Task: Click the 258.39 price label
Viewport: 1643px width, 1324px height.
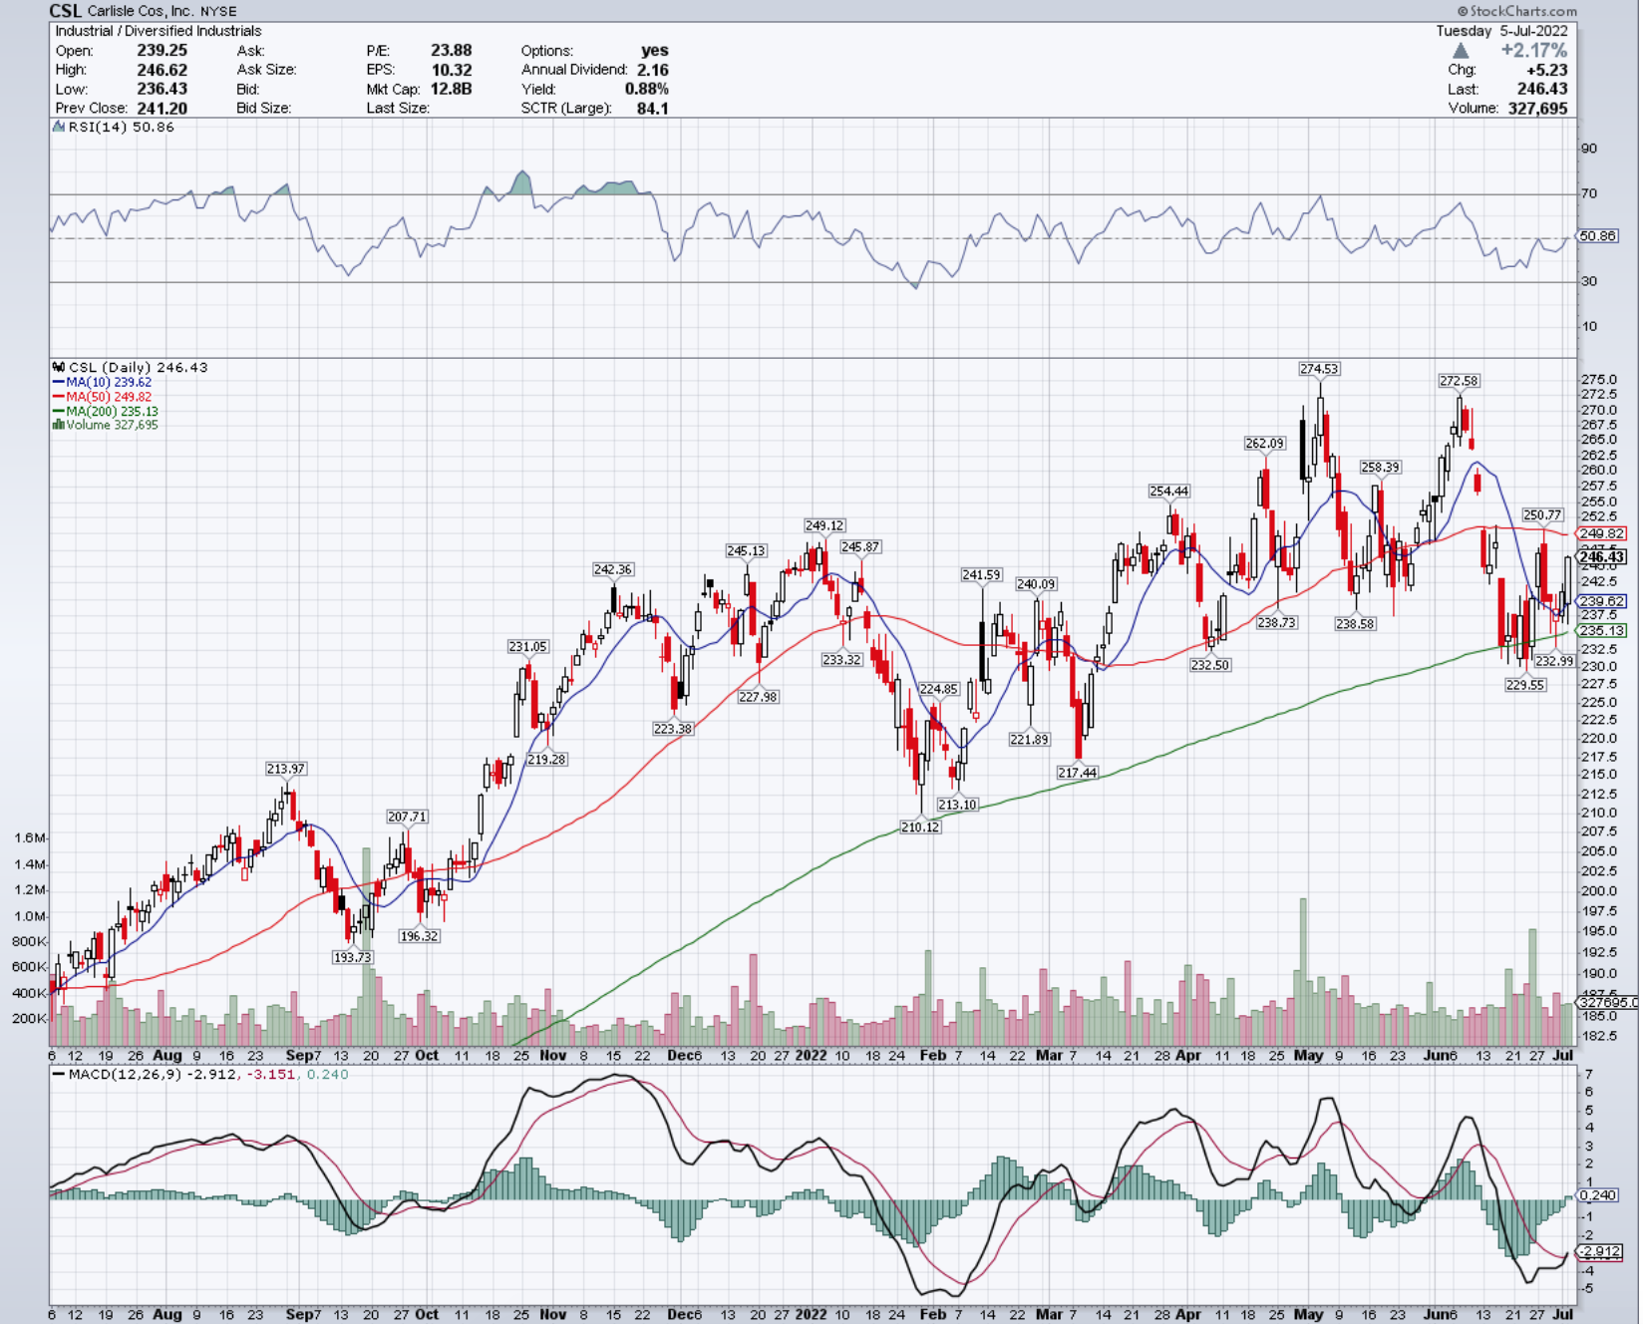Action: pos(1380,467)
